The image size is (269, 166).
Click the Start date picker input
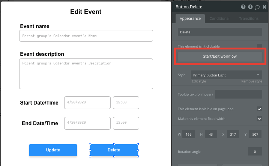point(87,103)
